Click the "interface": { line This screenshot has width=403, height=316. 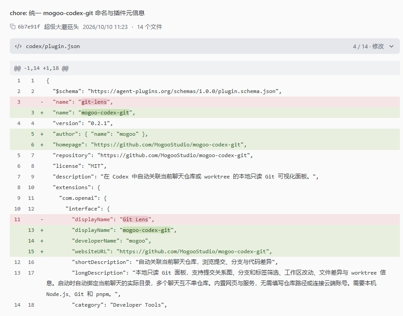205,209
